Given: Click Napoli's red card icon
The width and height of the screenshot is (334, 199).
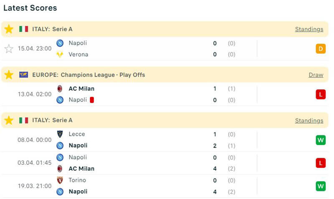Looking at the screenshot, I should (92, 100).
